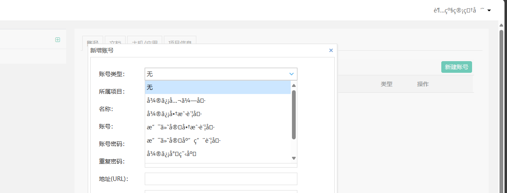Click the green plus icon in left panel

click(57, 40)
